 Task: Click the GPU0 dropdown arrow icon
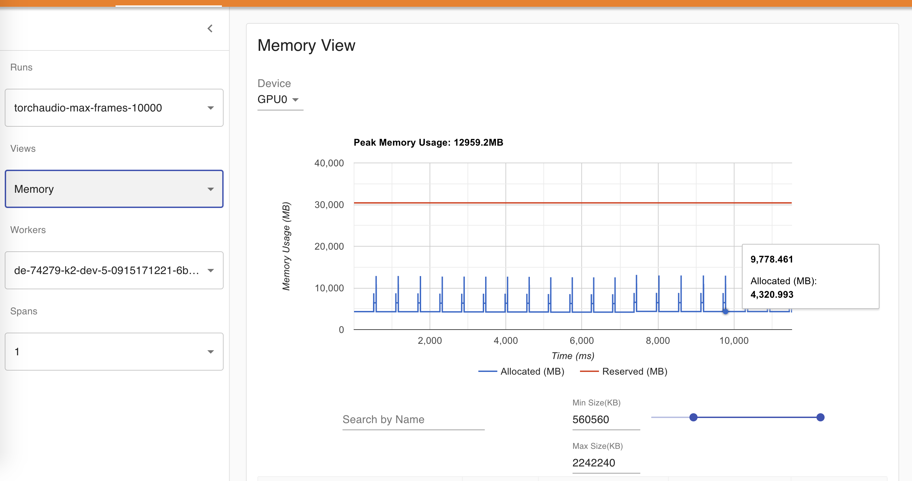(x=296, y=100)
